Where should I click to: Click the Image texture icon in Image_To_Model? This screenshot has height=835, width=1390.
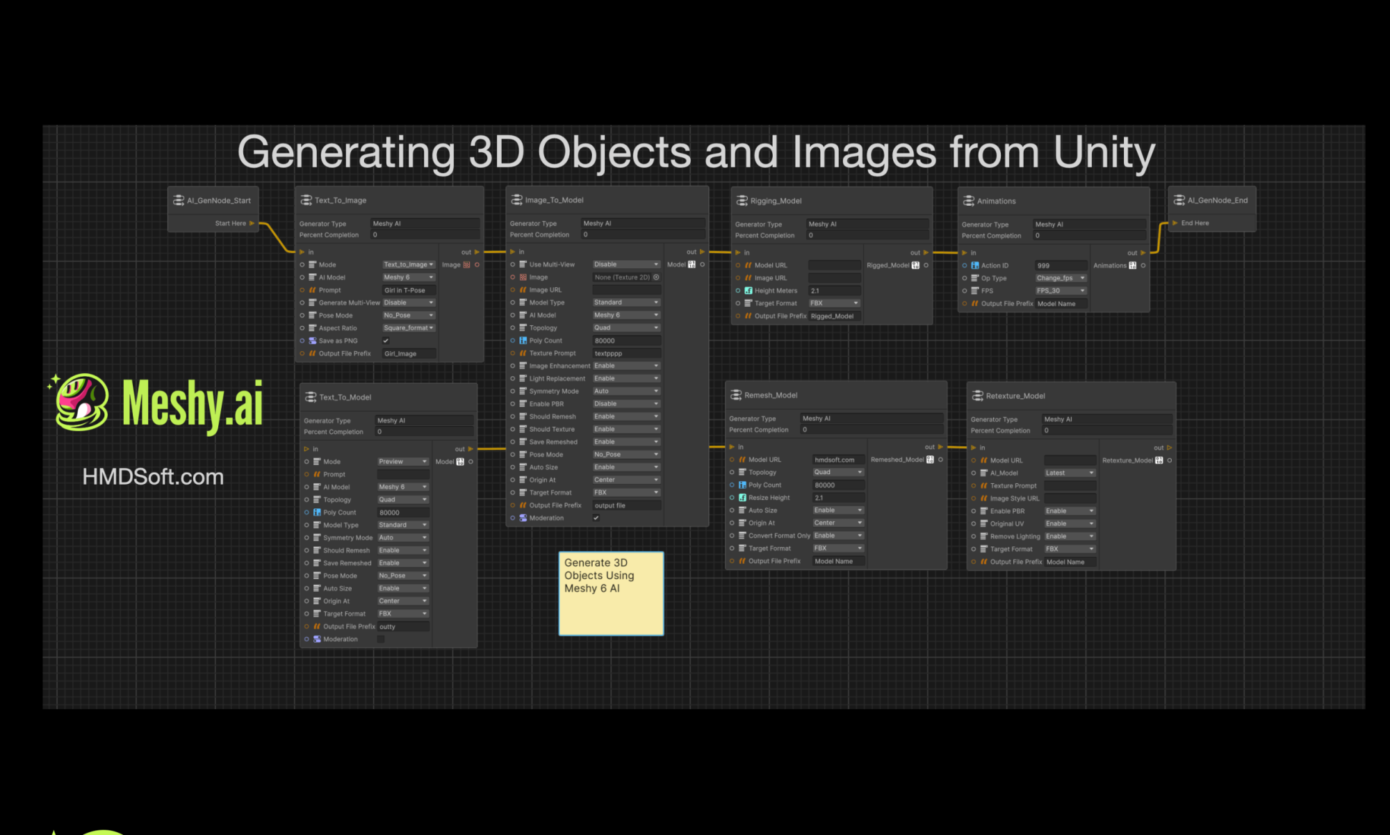[x=523, y=277]
